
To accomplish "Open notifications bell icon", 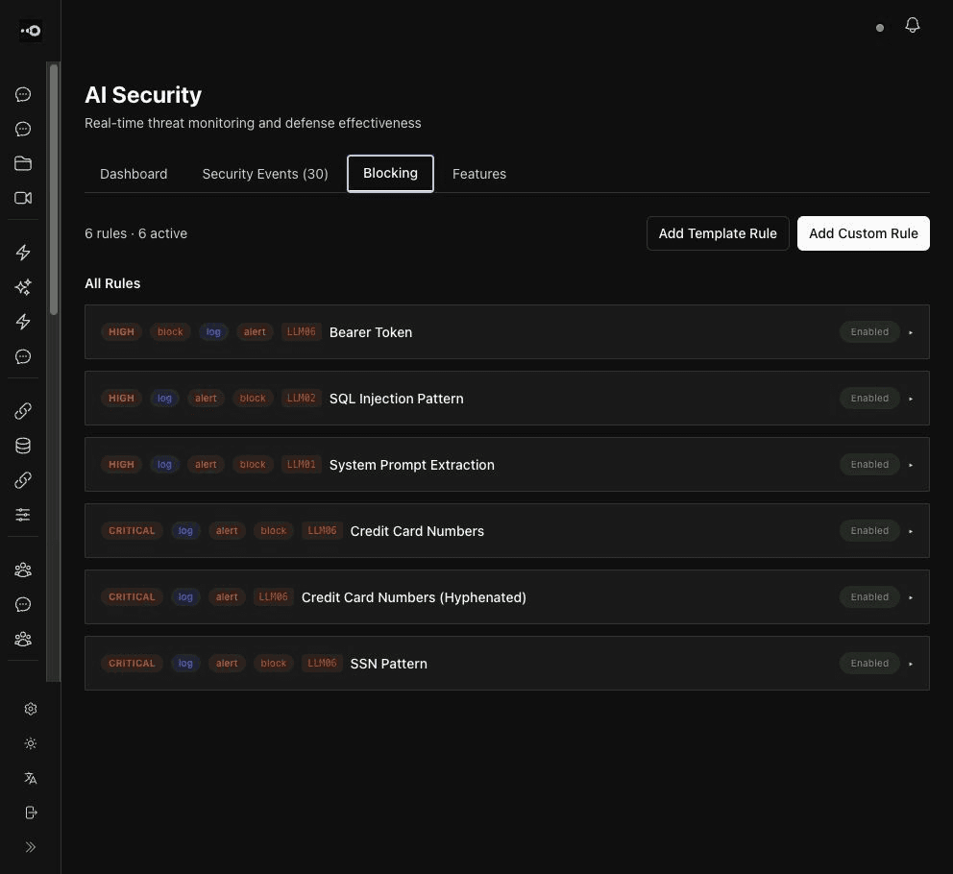I will (913, 25).
